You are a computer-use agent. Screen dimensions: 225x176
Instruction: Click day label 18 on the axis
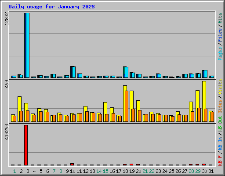[x=125, y=171]
